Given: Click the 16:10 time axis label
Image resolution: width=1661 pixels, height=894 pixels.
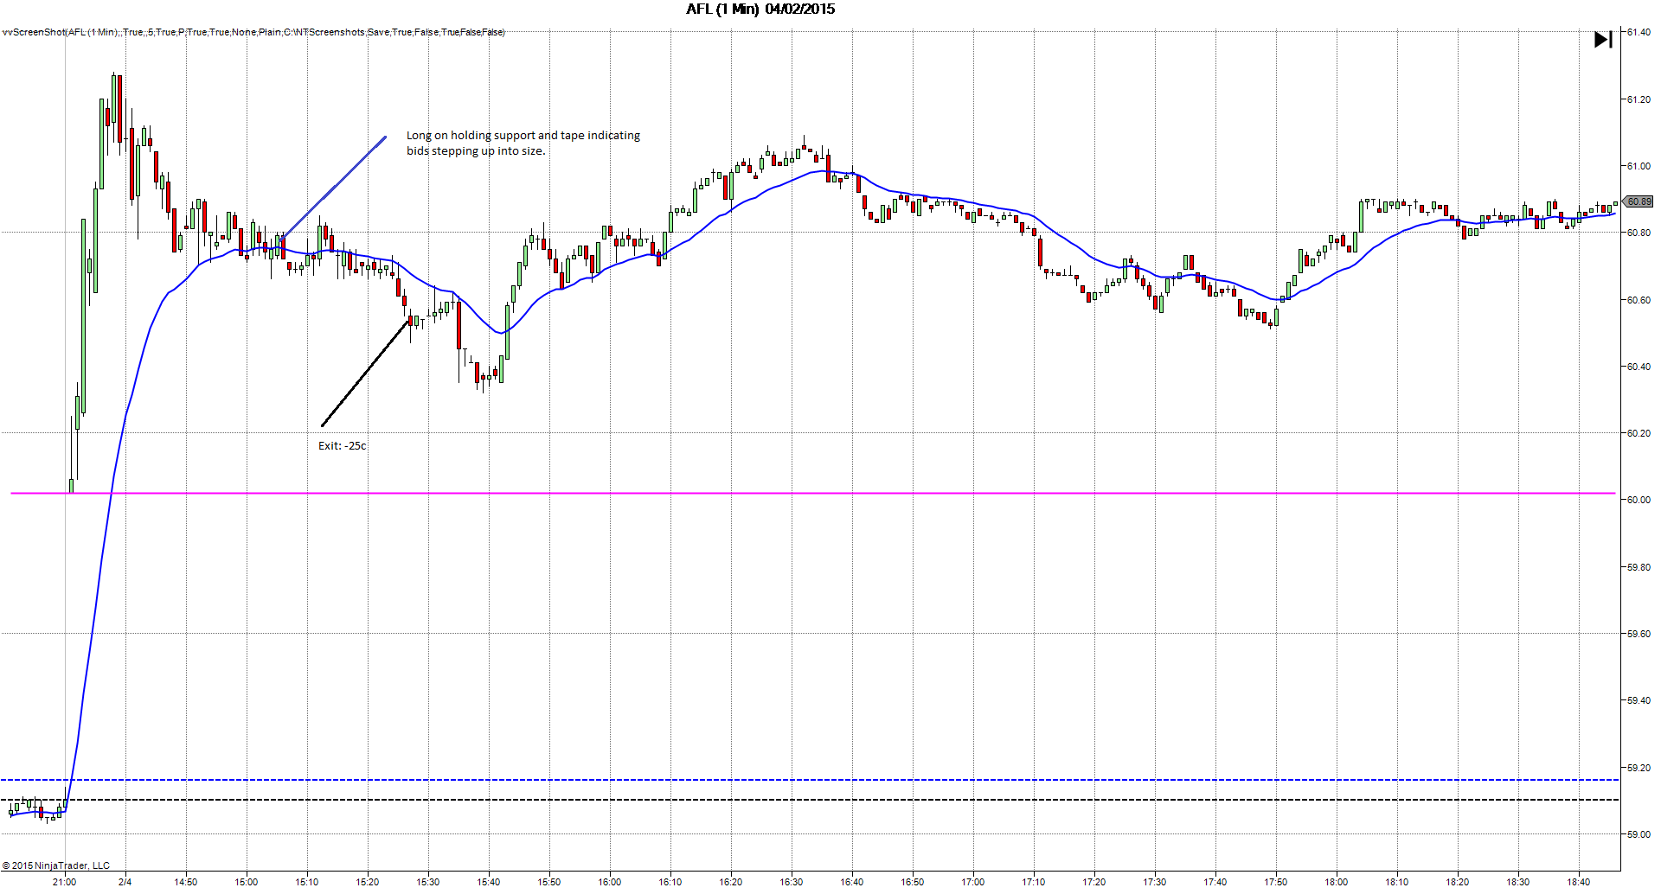Looking at the screenshot, I should 670,882.
